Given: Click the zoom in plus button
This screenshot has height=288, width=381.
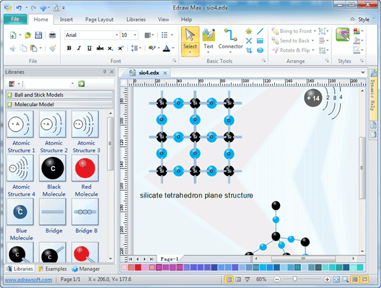Looking at the screenshot, I should [327, 280].
